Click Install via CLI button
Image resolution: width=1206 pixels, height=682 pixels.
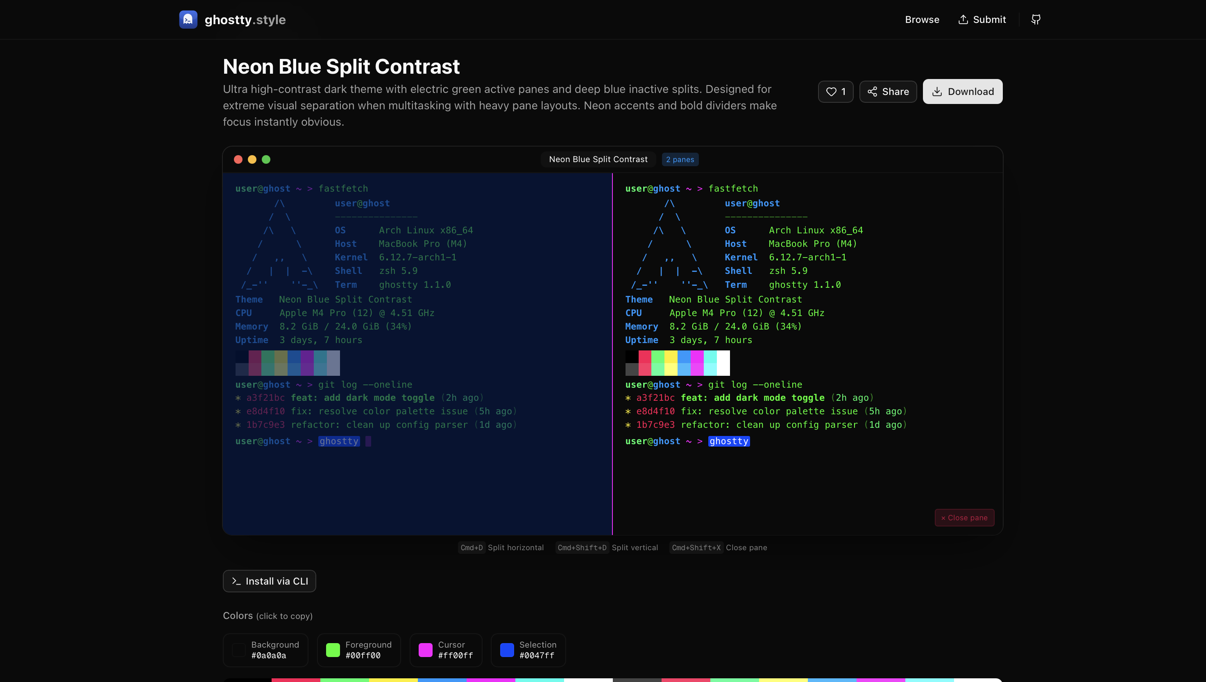269,581
